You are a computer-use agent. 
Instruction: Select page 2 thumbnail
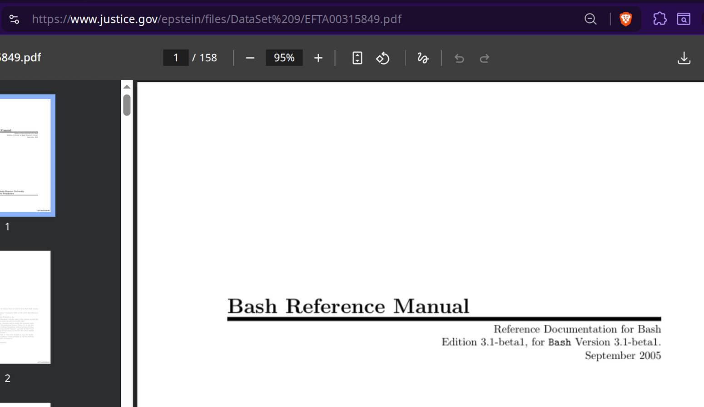[x=25, y=307]
